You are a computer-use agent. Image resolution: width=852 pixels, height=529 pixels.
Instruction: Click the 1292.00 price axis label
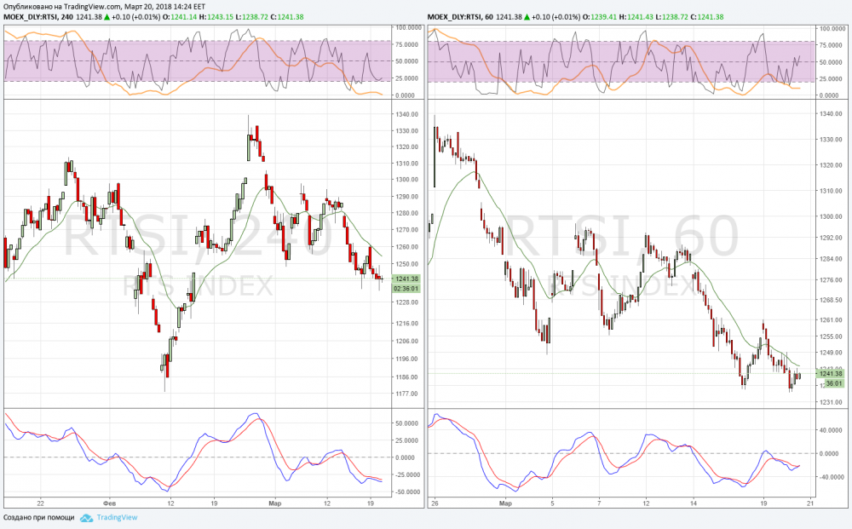click(x=832, y=238)
